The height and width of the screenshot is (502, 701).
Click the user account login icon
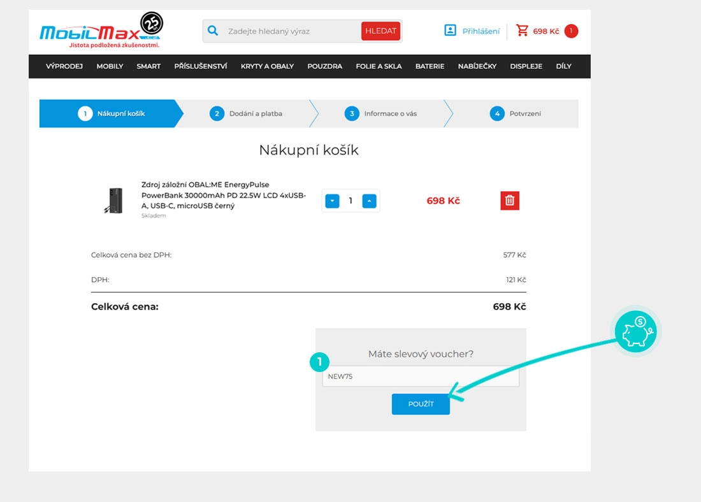tap(451, 31)
